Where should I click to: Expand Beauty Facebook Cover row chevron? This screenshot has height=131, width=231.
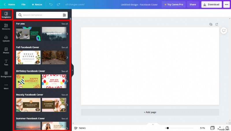67,105
